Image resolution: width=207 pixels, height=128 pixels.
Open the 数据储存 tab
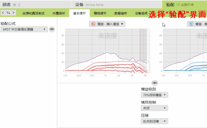tap(121, 13)
